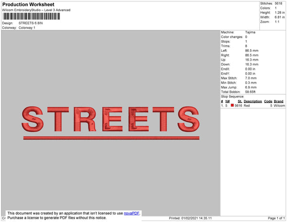Click the 'N#' column header
The width and height of the screenshot is (287, 222).
pyautogui.click(x=228, y=101)
